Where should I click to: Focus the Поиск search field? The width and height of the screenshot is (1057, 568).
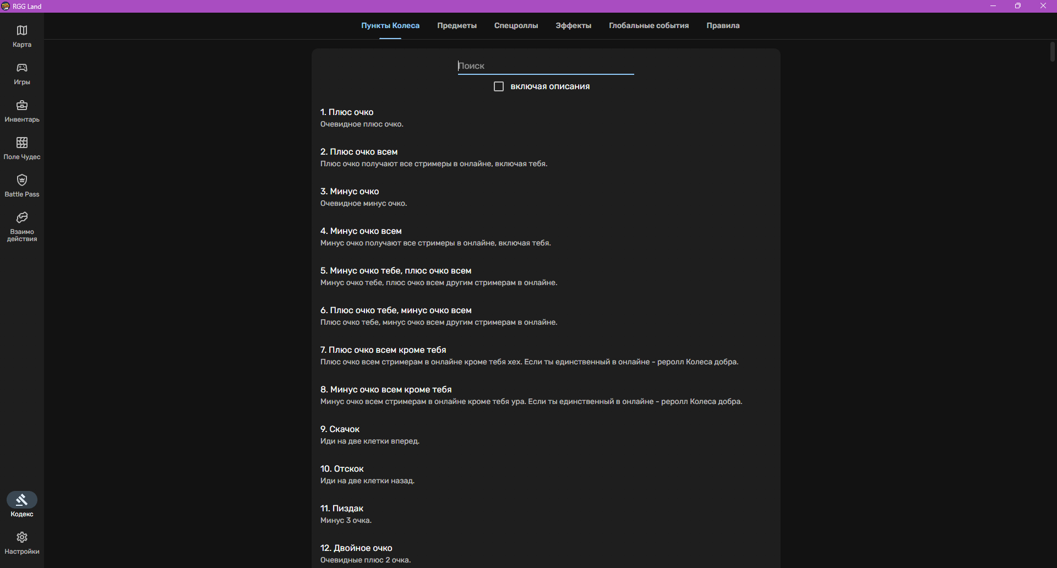[546, 66]
